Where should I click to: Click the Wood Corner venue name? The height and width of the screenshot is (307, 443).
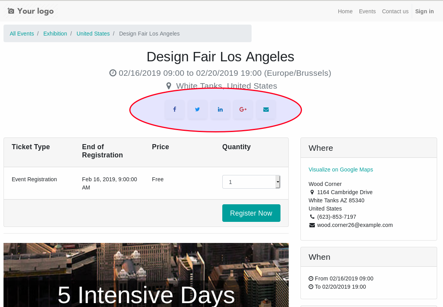[325, 184]
